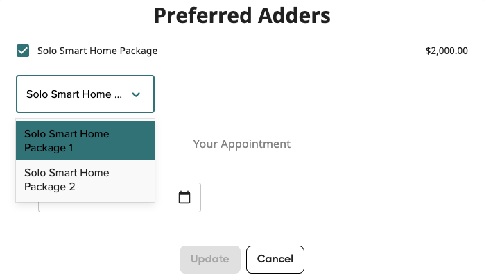Click the dropdown chevron arrow icon
Image resolution: width=484 pixels, height=277 pixels.
point(136,94)
